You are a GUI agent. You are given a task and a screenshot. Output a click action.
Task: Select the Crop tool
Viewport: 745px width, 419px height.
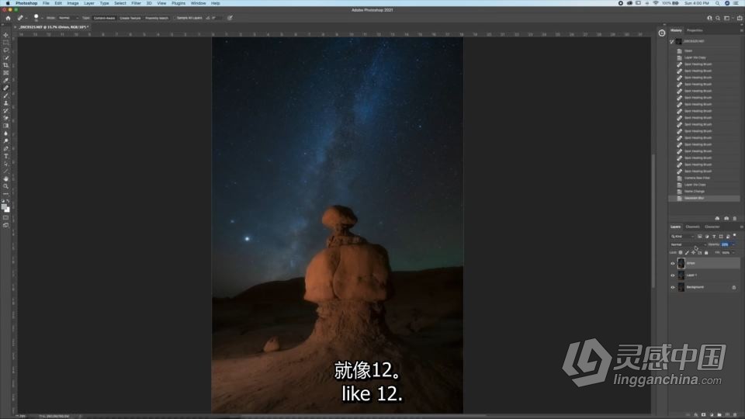tap(5, 65)
